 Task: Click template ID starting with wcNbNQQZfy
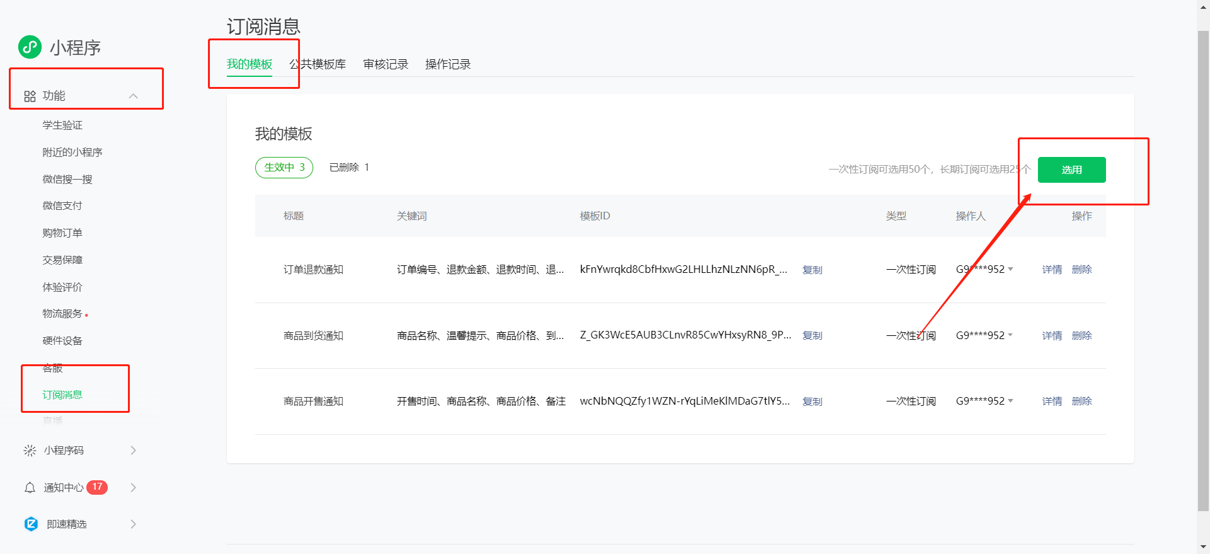[x=685, y=401]
